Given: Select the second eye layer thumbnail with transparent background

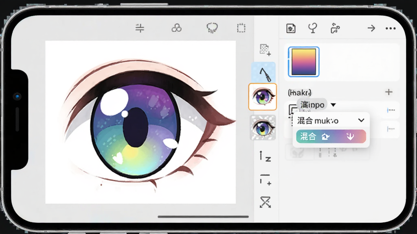Looking at the screenshot, I should [x=263, y=128].
